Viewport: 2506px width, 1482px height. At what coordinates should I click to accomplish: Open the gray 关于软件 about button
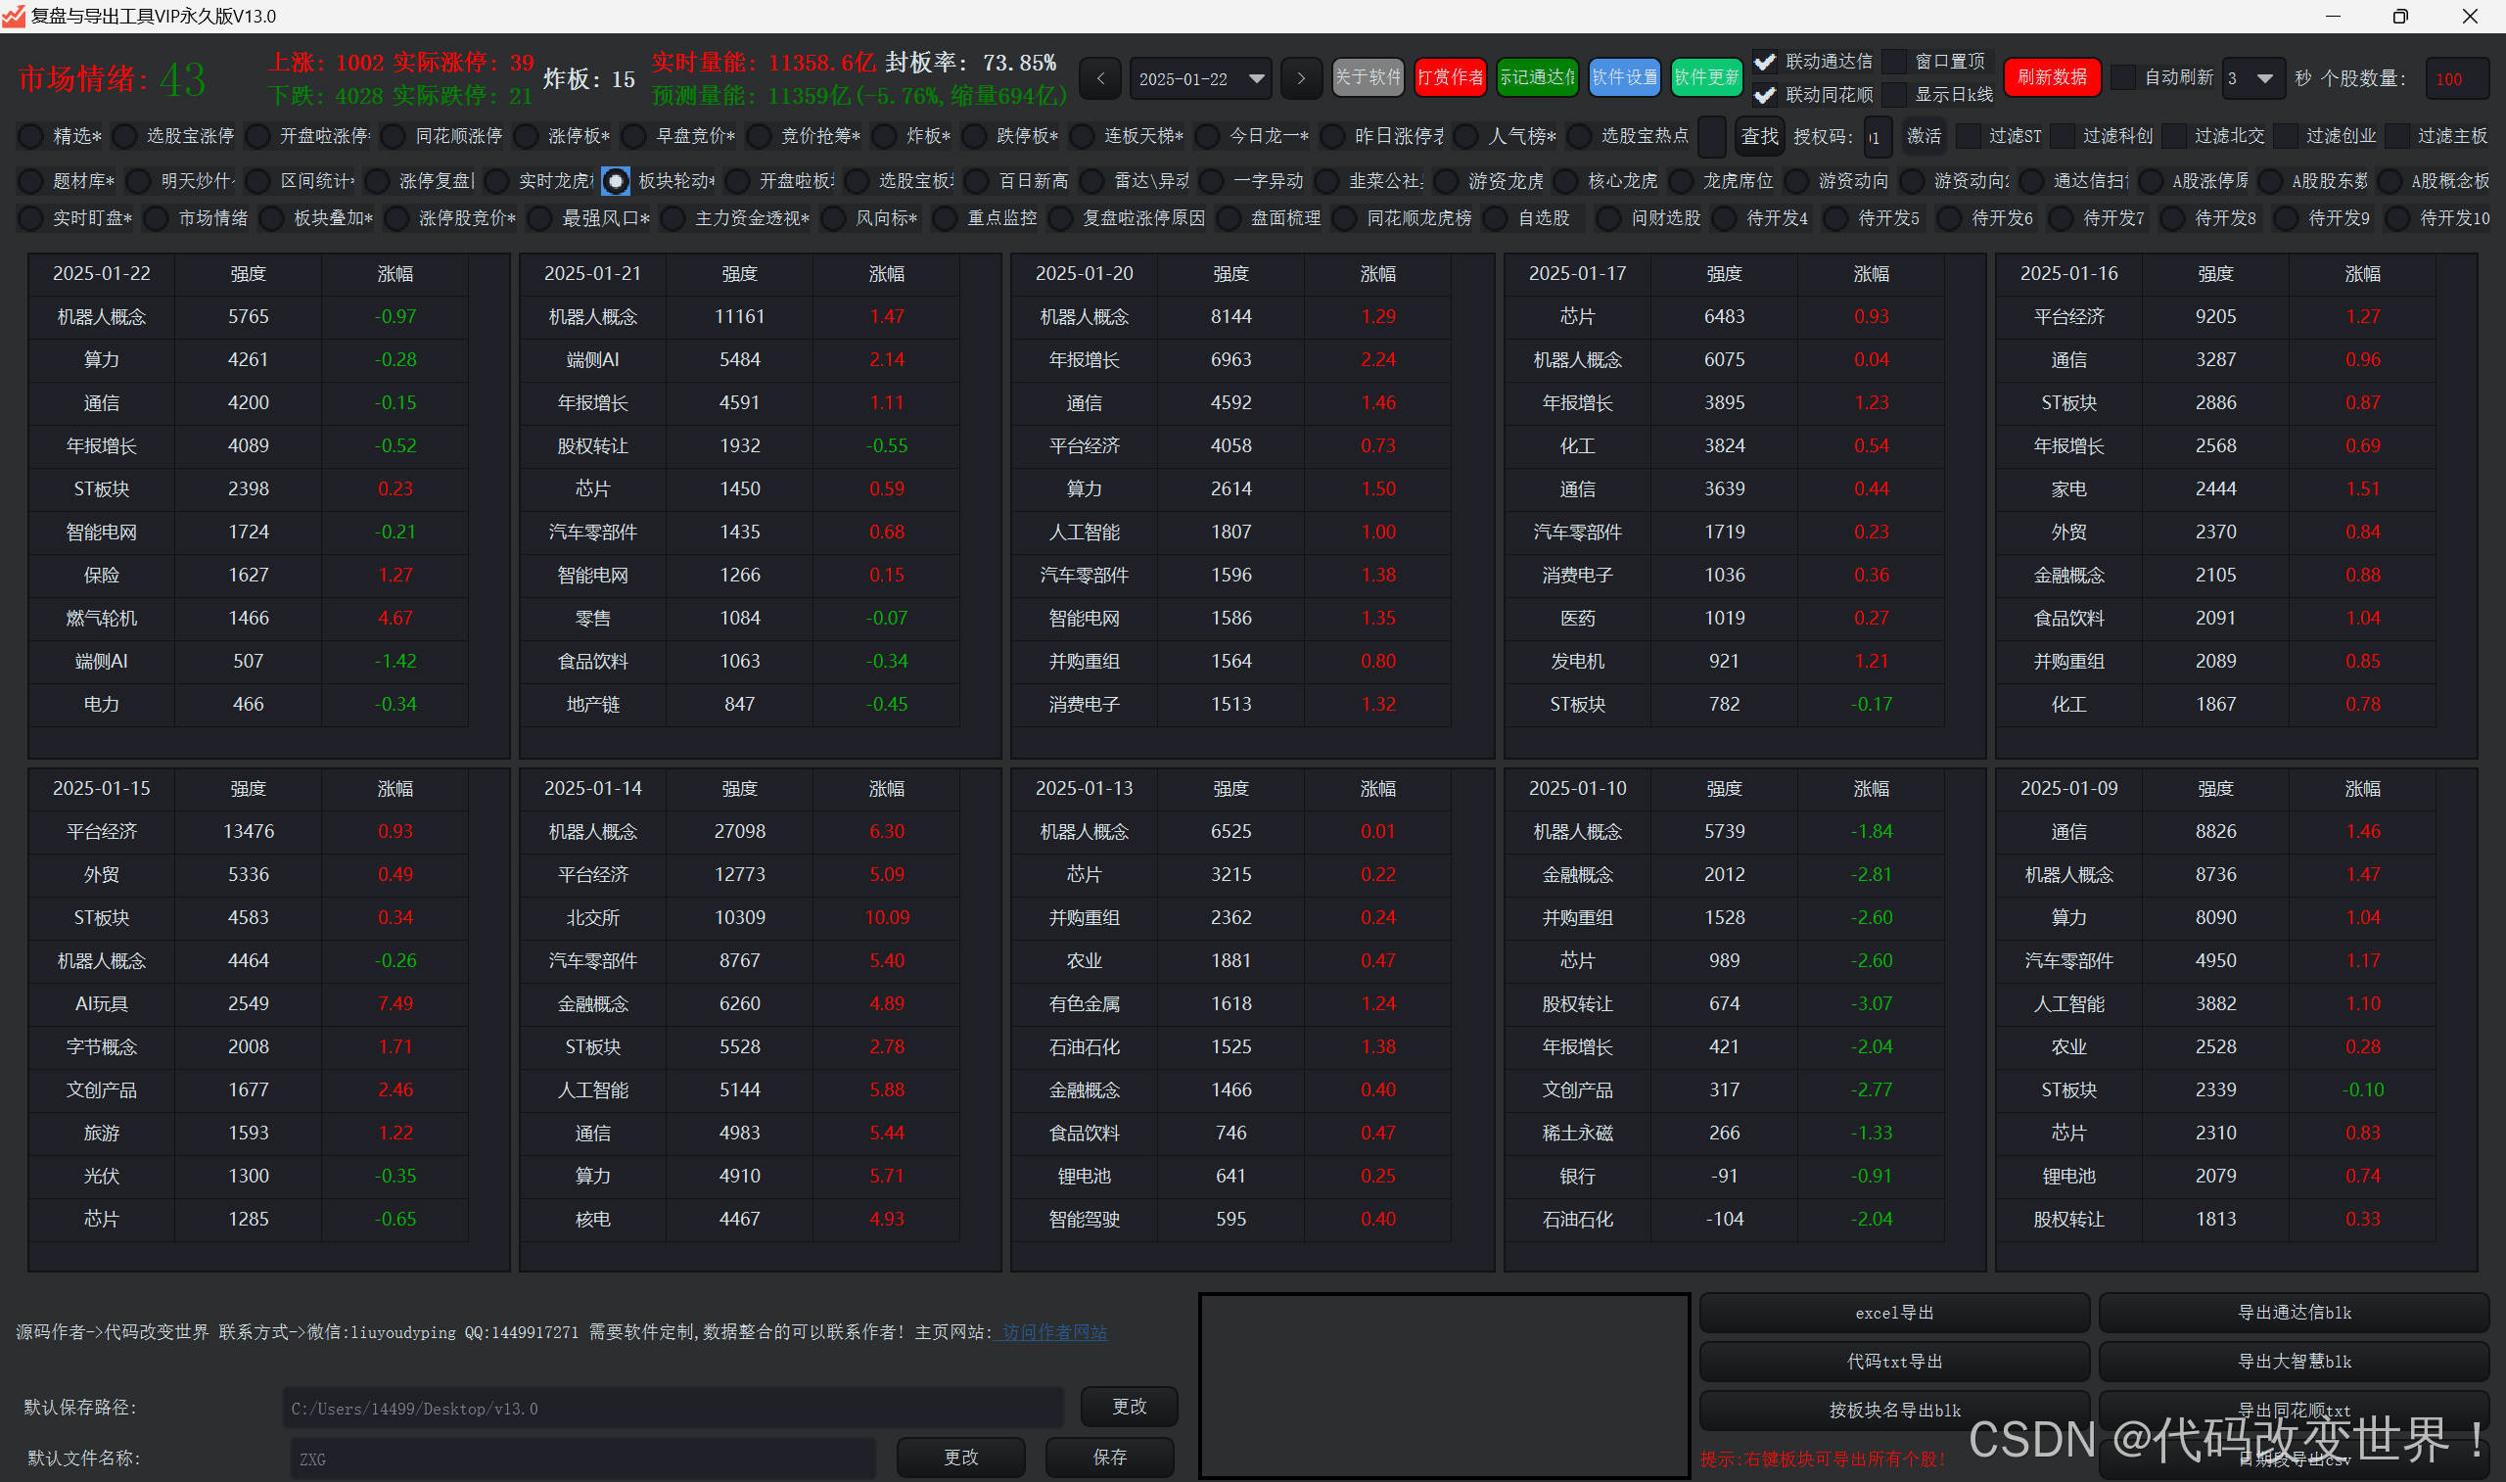1368,77
